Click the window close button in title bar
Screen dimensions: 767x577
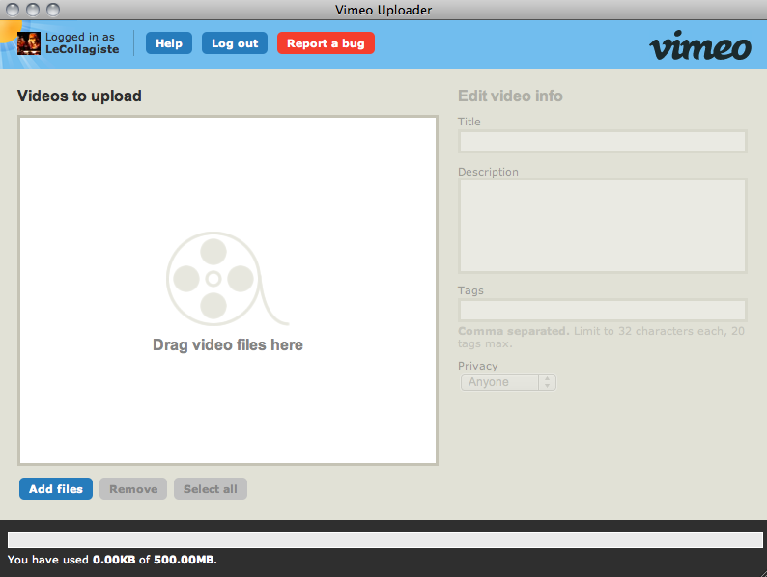click(13, 10)
